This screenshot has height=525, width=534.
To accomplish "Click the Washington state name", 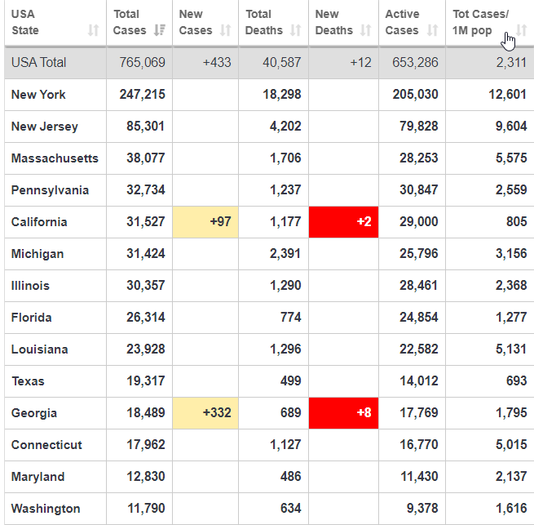I will point(46,509).
